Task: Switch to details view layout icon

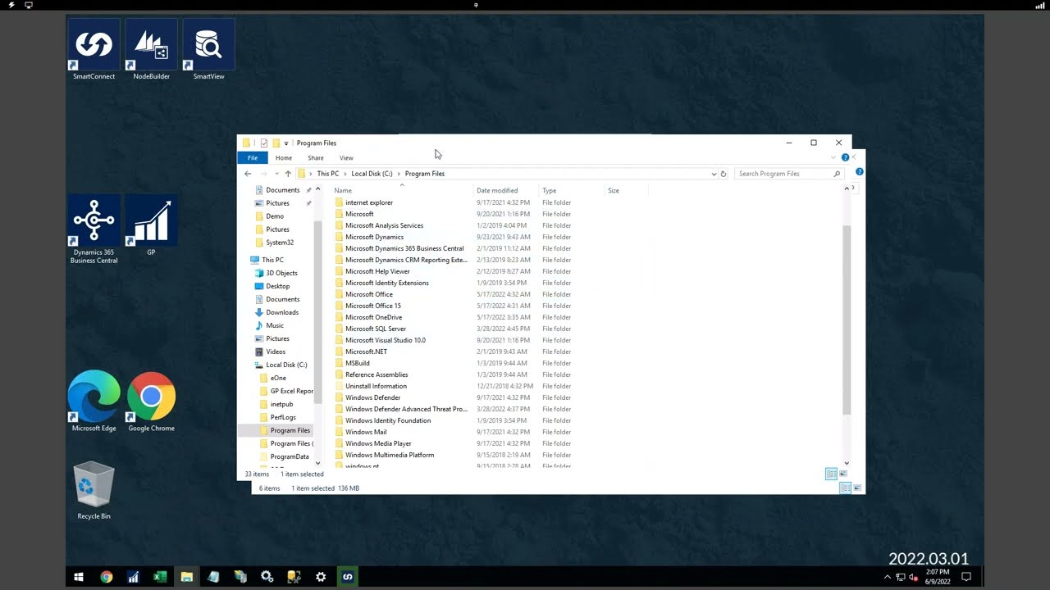Action: [831, 474]
